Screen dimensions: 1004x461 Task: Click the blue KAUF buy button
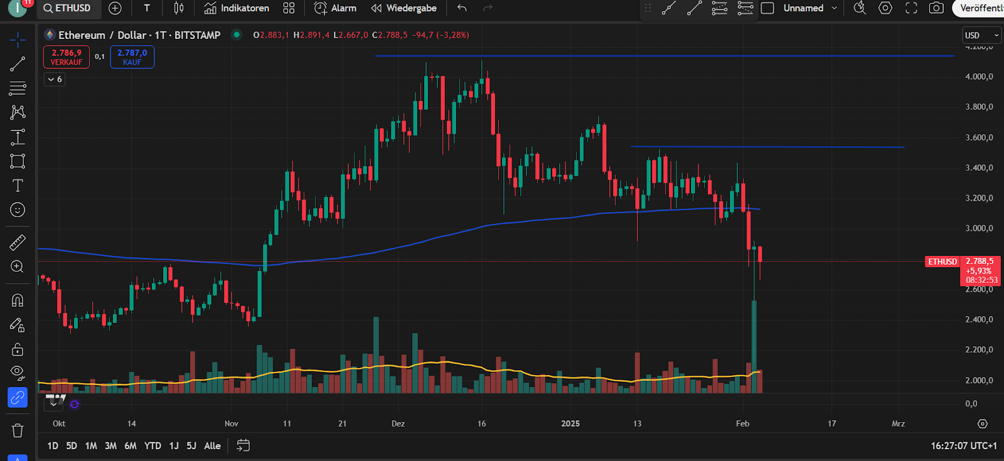tap(132, 57)
